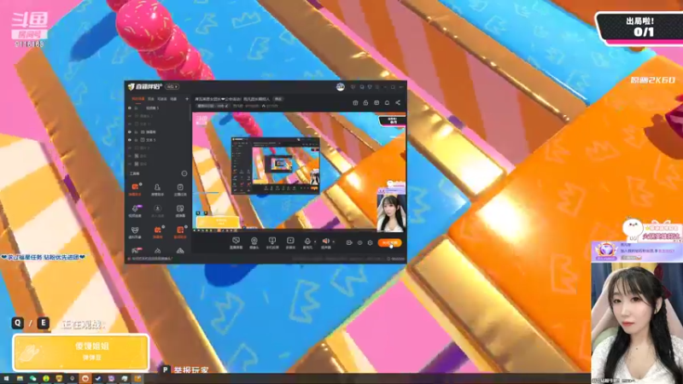Expand the upward chevron under the room title
Screen dimensions: 683x384
coord(263,106)
